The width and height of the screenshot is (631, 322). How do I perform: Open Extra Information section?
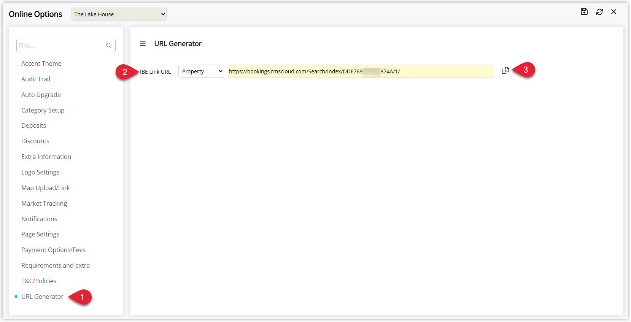click(46, 157)
